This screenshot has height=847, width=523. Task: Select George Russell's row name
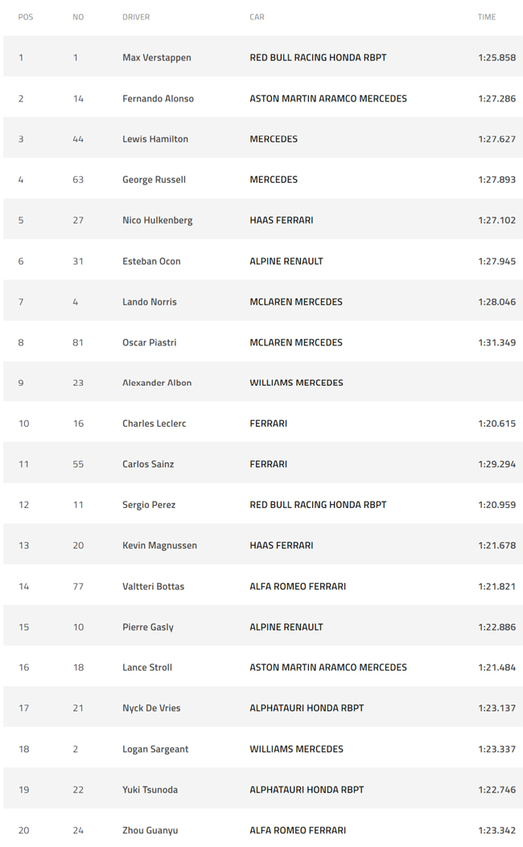(154, 180)
